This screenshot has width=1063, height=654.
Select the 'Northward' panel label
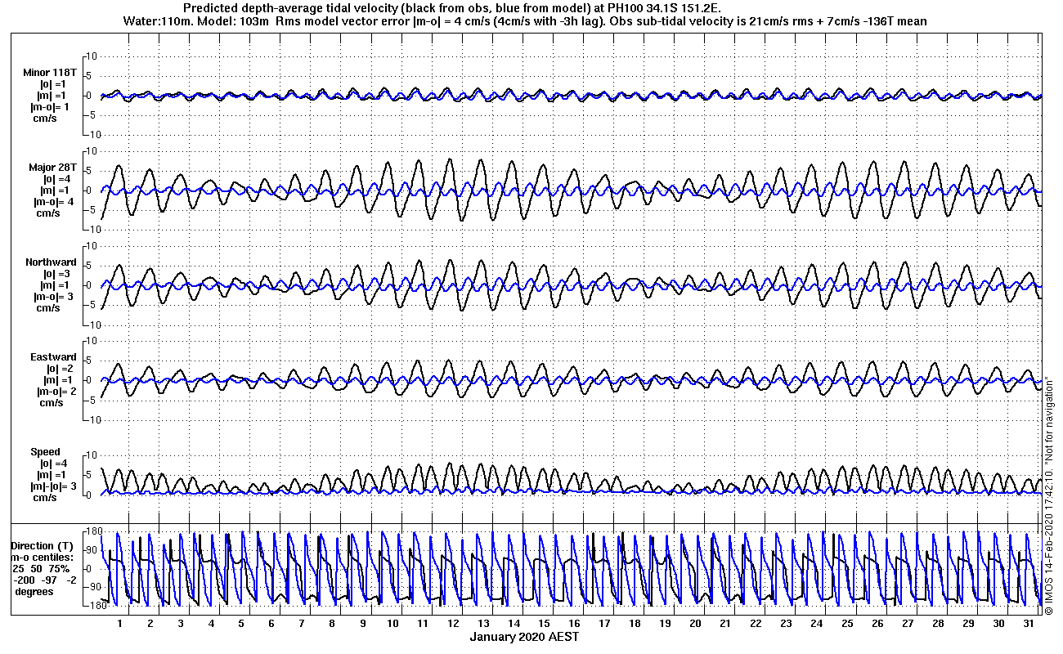[x=52, y=262]
